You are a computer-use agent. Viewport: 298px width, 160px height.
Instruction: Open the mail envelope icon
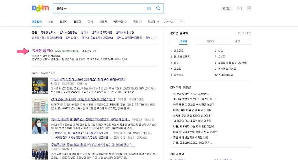click(239, 8)
